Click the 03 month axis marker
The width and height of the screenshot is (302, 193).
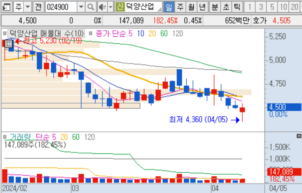pos(75,188)
